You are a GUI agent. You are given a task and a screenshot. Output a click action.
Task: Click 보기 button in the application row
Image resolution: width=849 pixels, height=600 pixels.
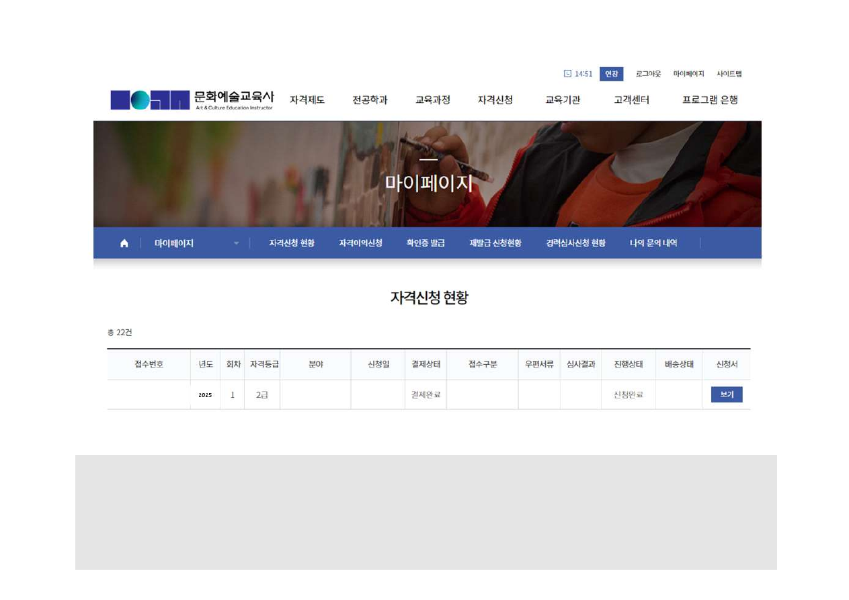tap(727, 394)
